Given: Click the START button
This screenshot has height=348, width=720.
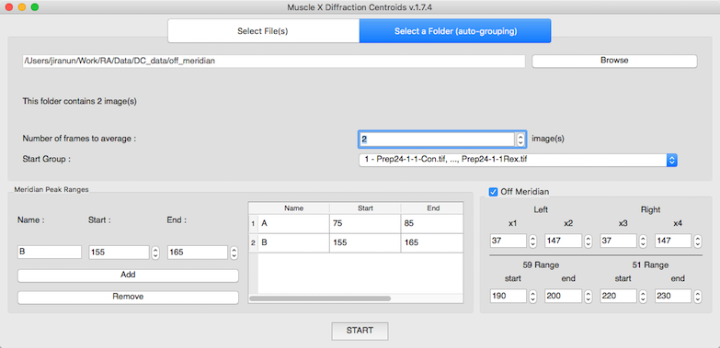Looking at the screenshot, I should 360,331.
